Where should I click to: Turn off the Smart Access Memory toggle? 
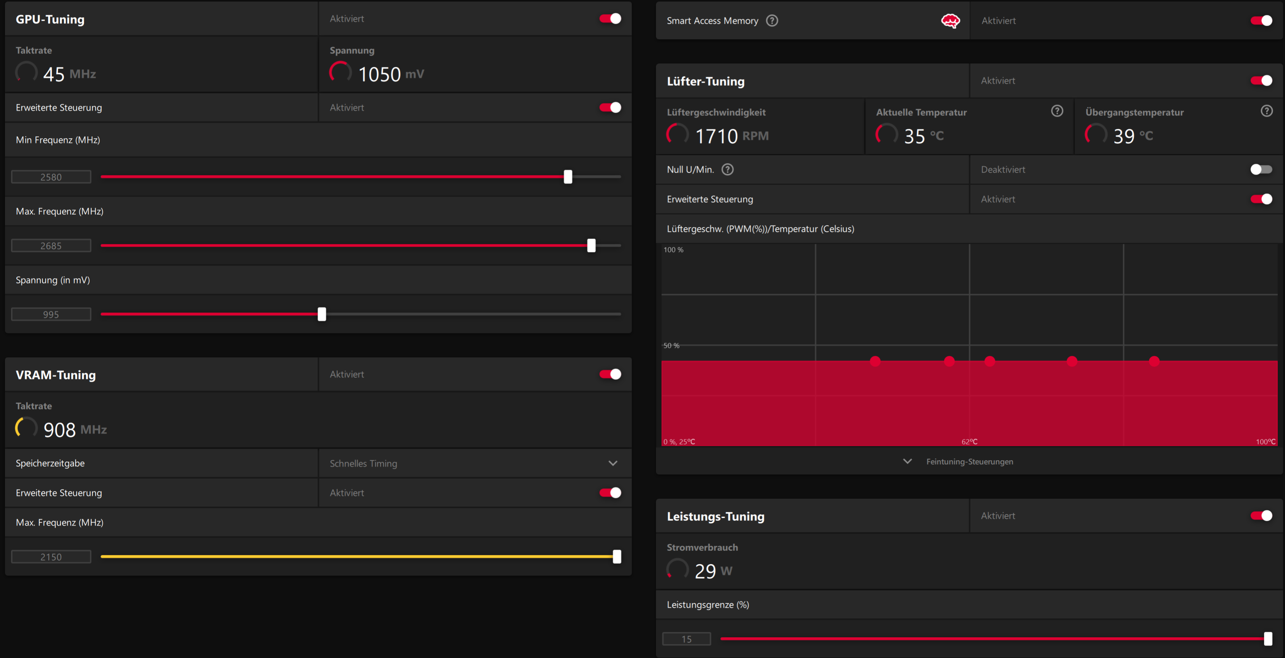pyautogui.click(x=1261, y=20)
